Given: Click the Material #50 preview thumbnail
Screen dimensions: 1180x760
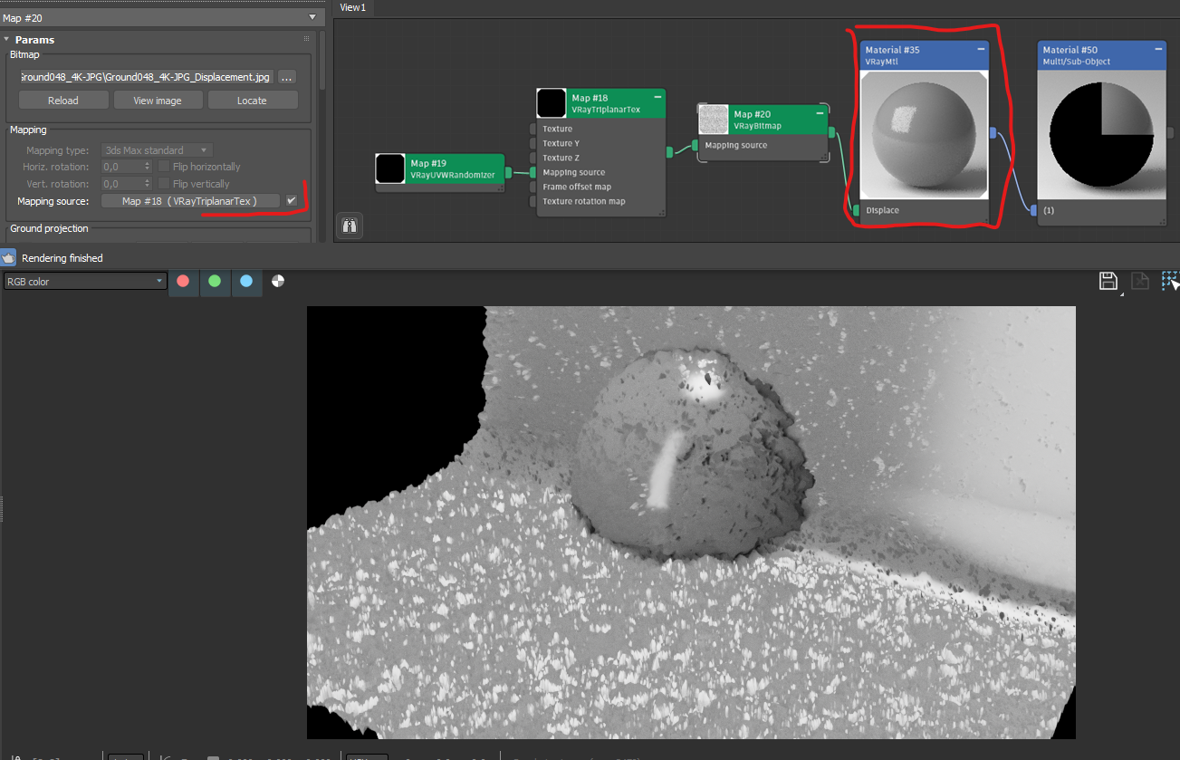Looking at the screenshot, I should pos(1101,135).
